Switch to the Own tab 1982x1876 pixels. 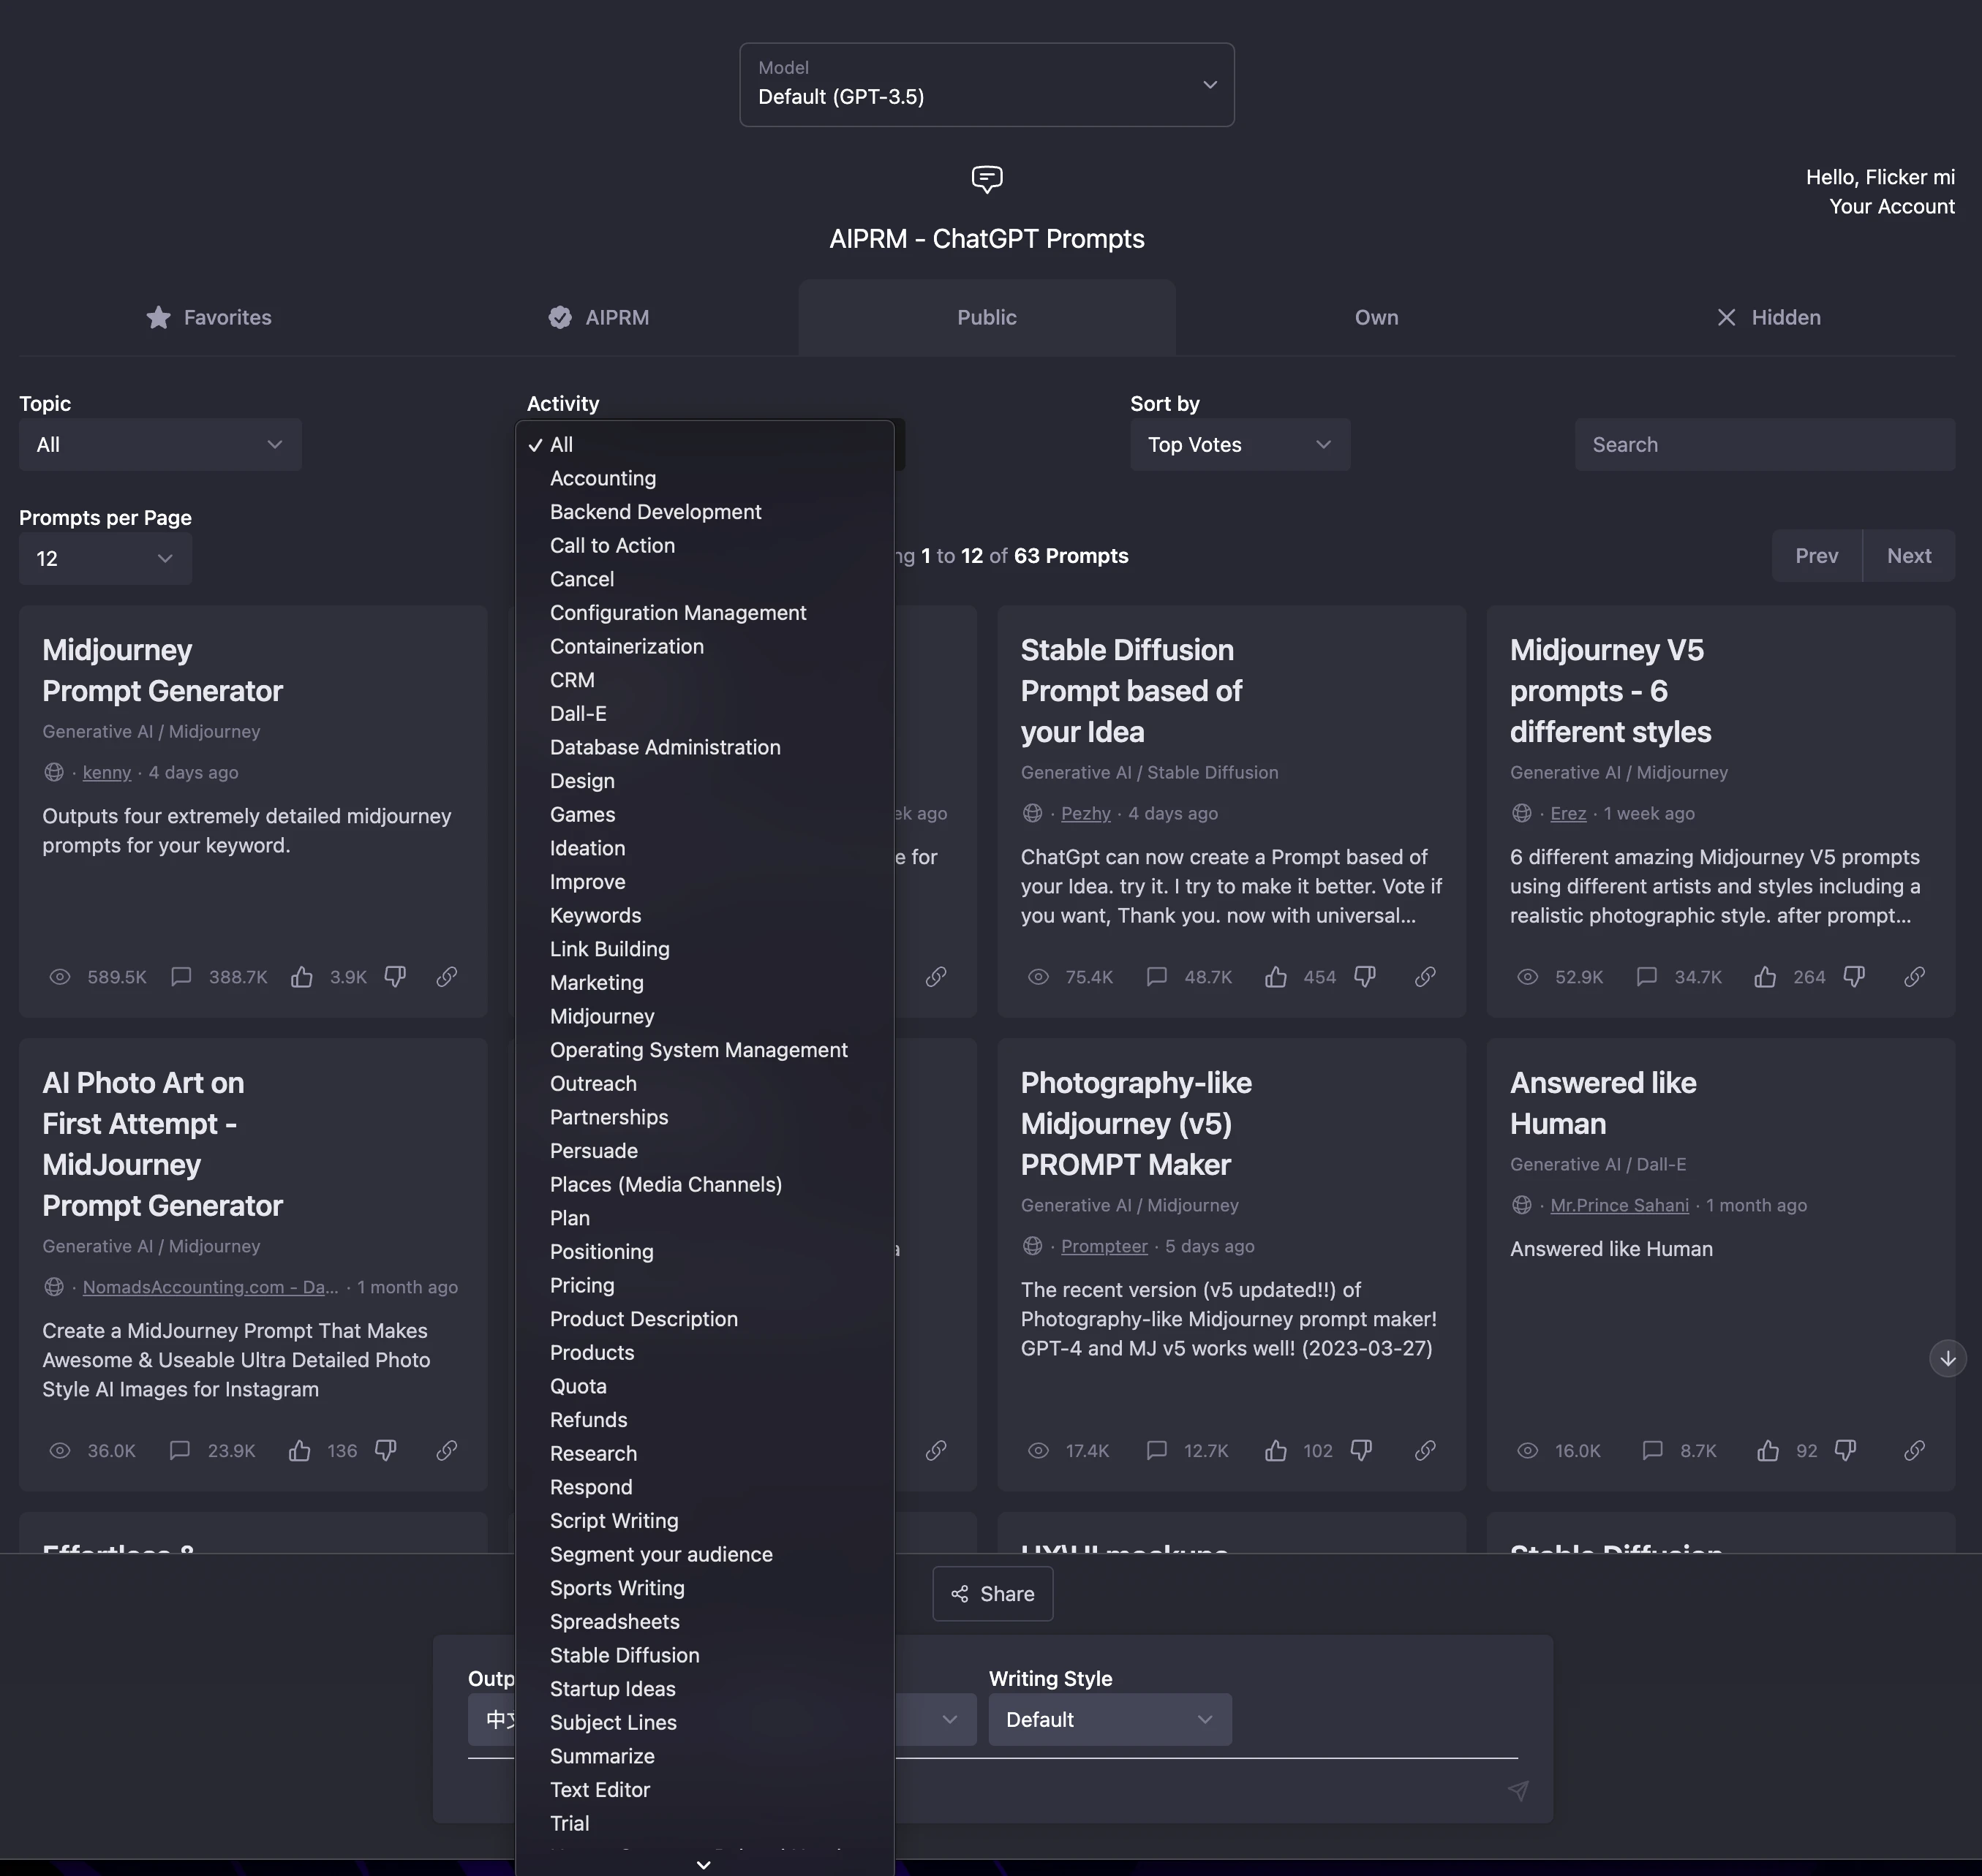point(1376,318)
